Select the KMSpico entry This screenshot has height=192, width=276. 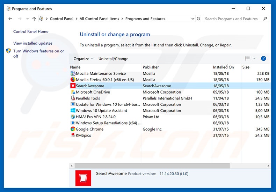point(83,135)
